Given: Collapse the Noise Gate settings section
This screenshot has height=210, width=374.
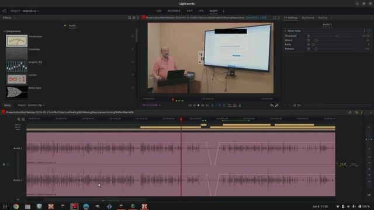Looking at the screenshot, I should click(x=285, y=31).
